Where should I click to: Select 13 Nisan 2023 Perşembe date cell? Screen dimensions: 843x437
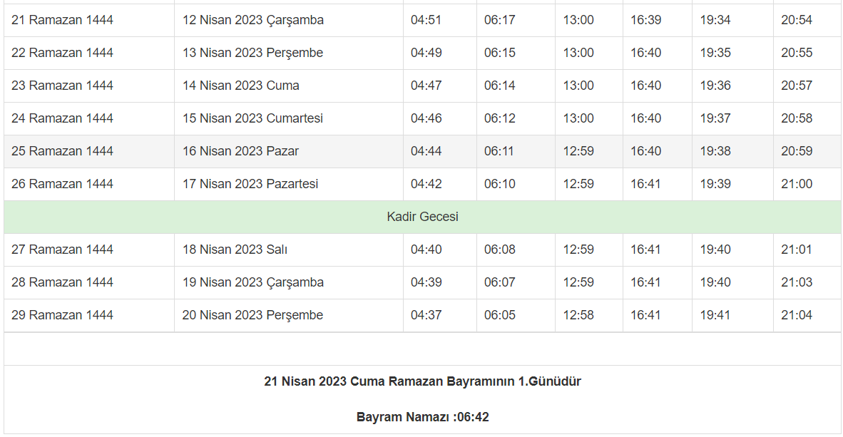(x=252, y=53)
